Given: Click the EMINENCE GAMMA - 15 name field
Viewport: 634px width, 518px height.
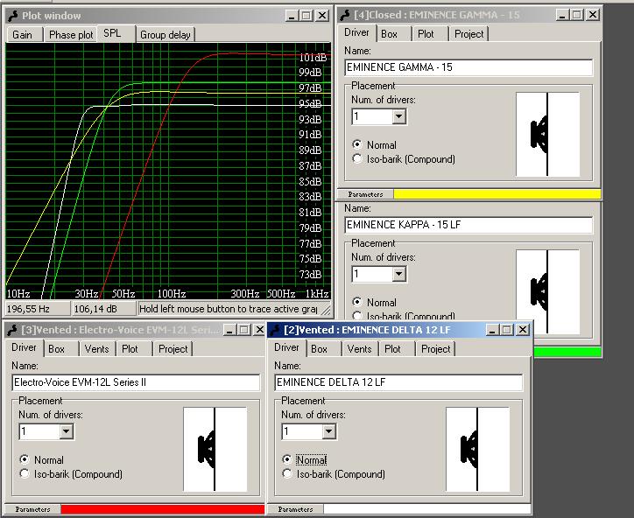Looking at the screenshot, I should 469,67.
